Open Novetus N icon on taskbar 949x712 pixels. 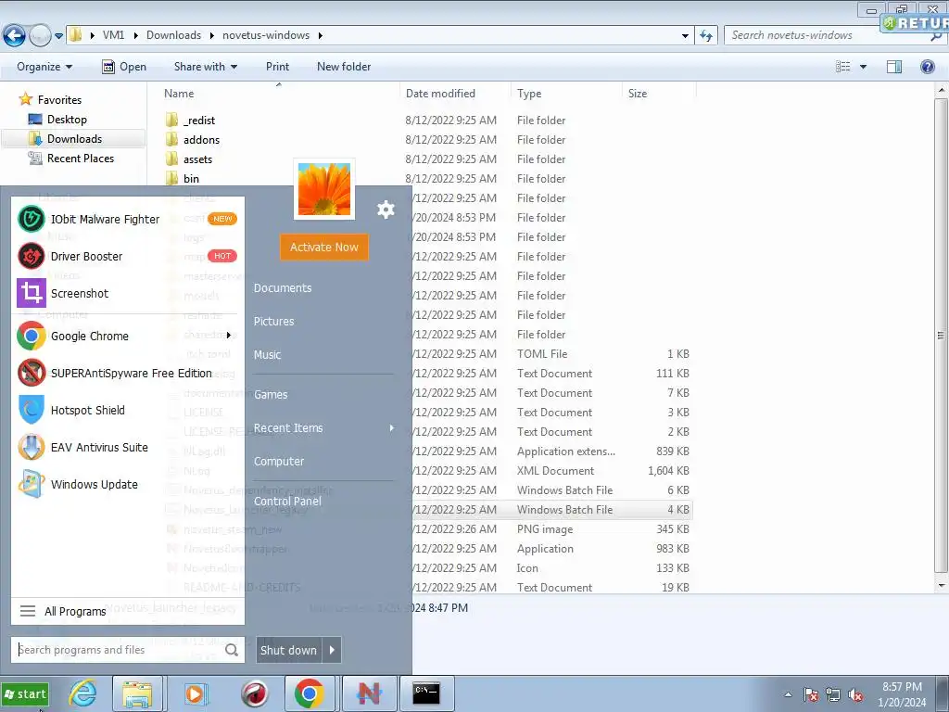click(369, 693)
